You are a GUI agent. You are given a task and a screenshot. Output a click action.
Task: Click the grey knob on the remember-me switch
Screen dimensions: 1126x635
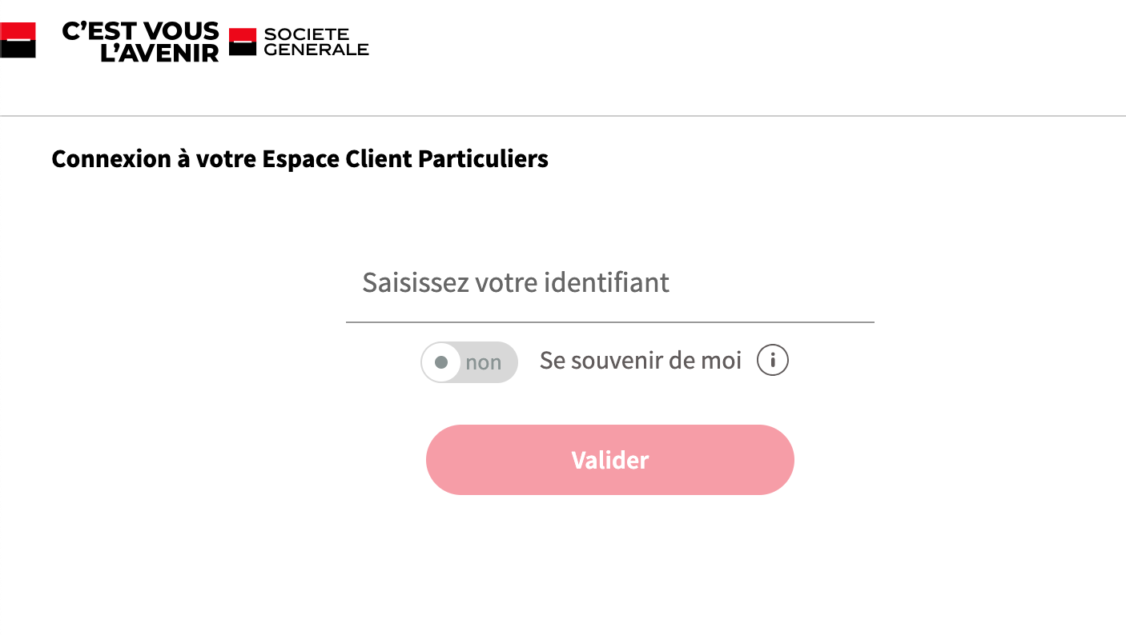(x=441, y=362)
